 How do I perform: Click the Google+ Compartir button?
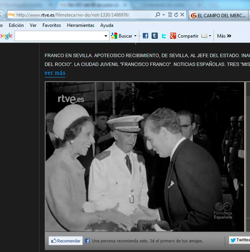pos(184,36)
